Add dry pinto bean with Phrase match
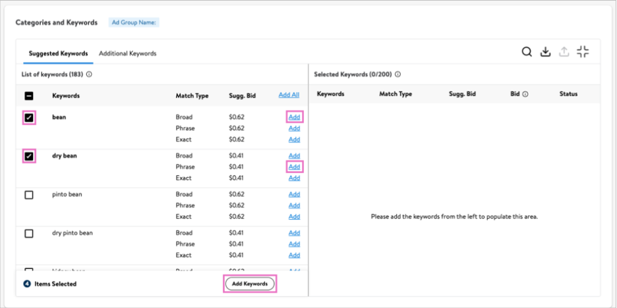The image size is (617, 308). [x=295, y=244]
